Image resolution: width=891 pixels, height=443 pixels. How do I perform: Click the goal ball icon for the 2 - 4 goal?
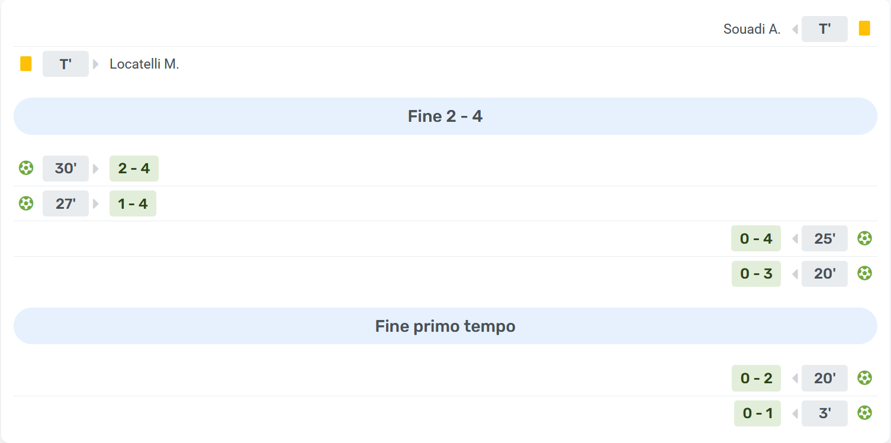click(25, 169)
